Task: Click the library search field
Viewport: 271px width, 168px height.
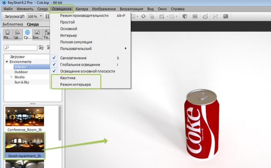Action: [21, 47]
